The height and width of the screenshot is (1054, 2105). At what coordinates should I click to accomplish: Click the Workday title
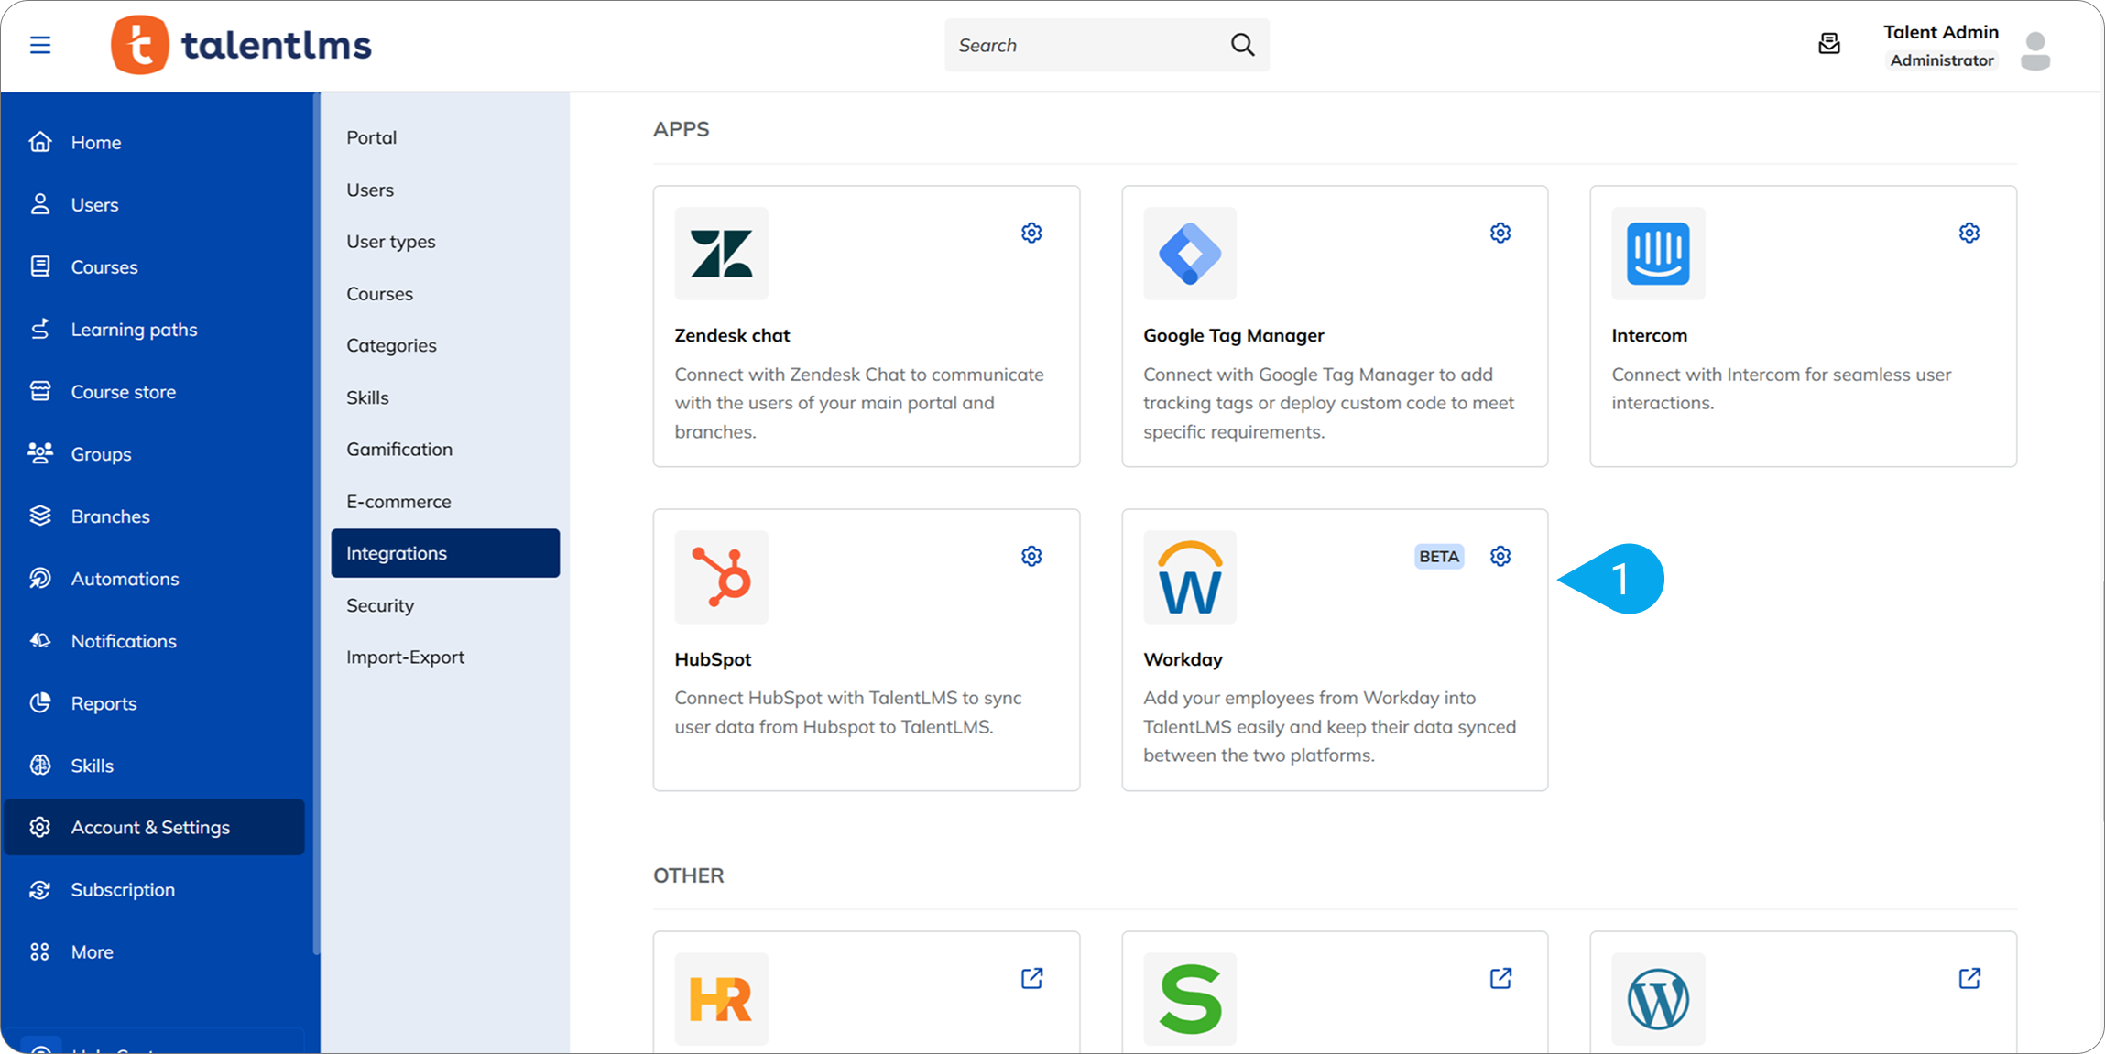[x=1183, y=659]
